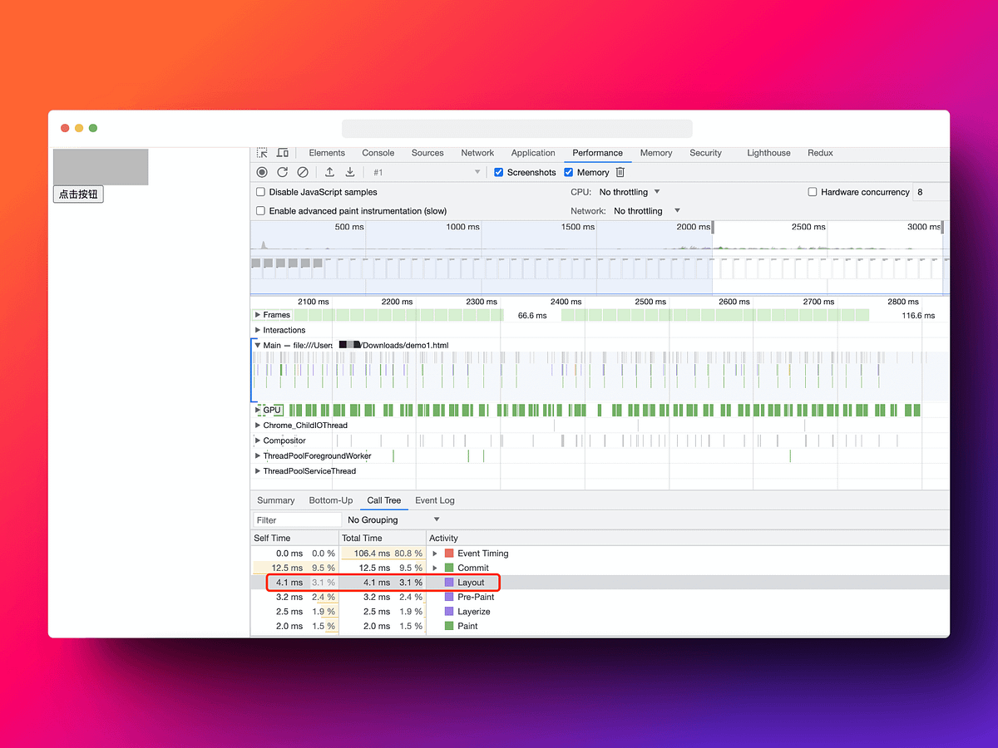Open the Event Log tab
This screenshot has height=748, width=998.
pyautogui.click(x=434, y=500)
